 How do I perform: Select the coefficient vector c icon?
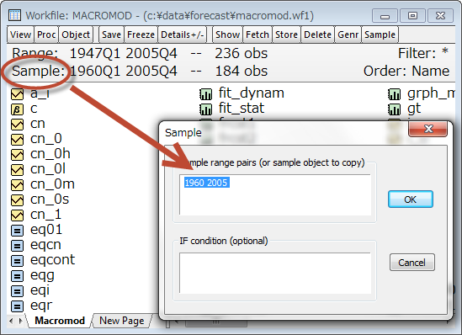pos(17,109)
